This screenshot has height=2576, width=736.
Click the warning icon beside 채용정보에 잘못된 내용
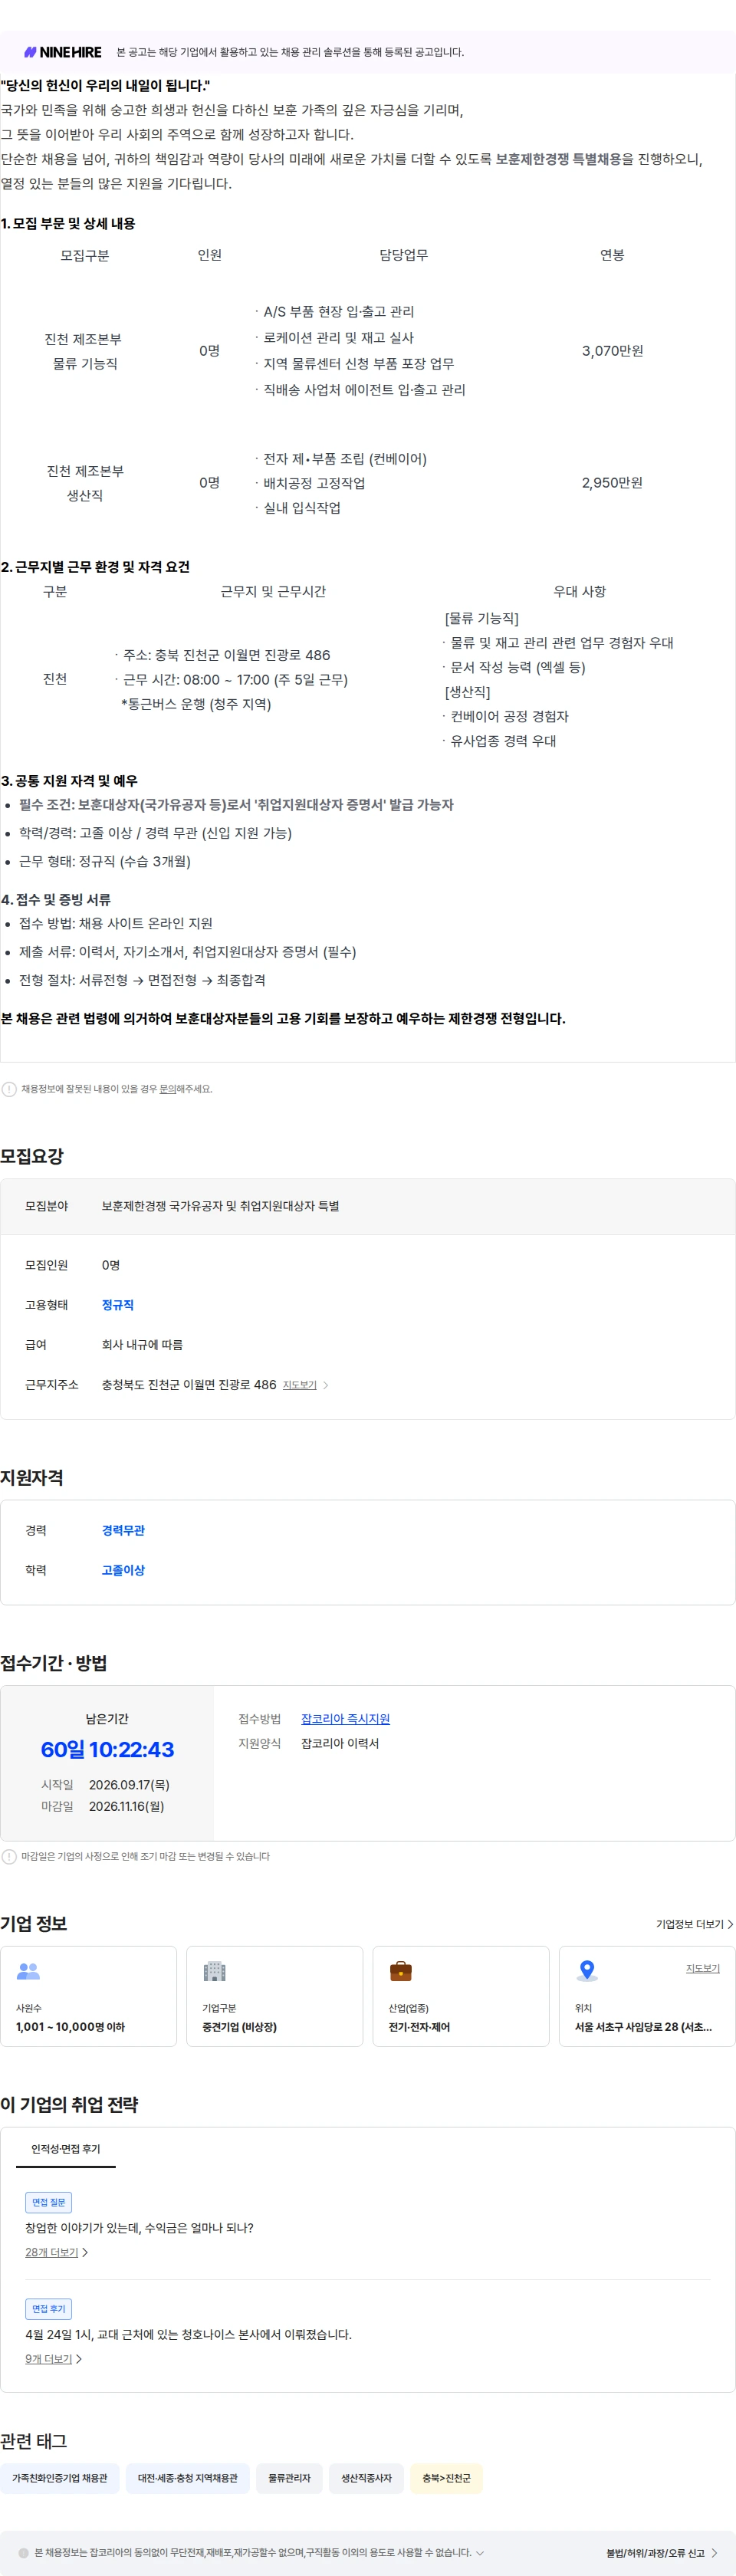point(9,1089)
